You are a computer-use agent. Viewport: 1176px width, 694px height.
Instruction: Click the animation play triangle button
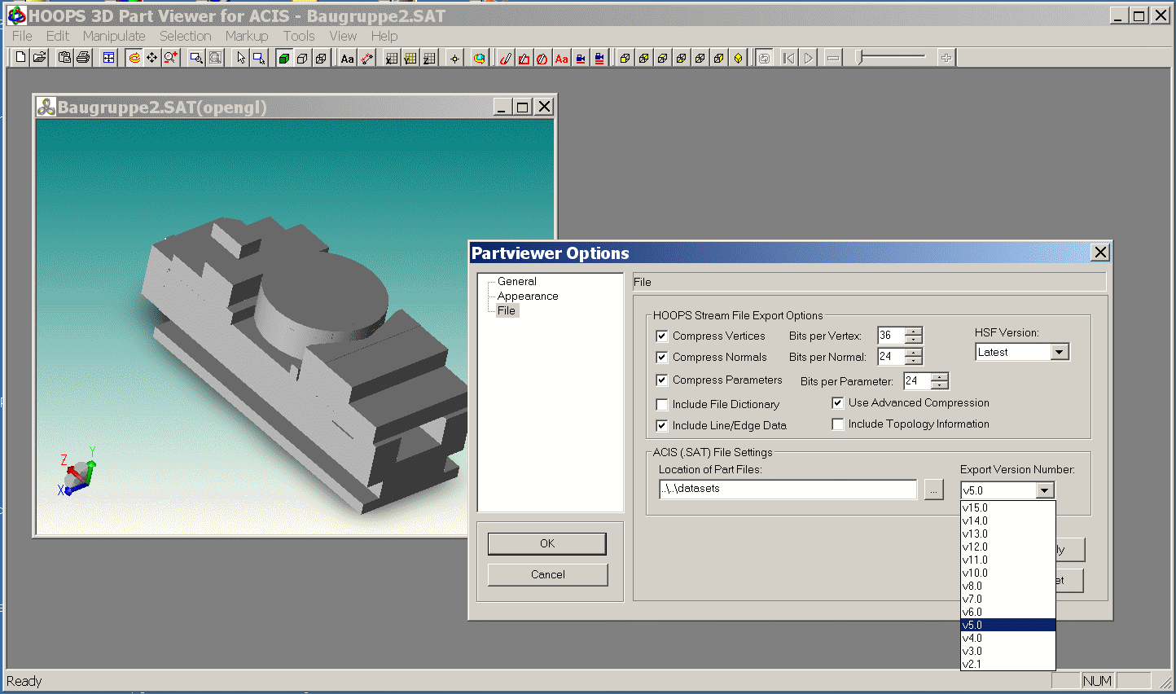click(808, 58)
